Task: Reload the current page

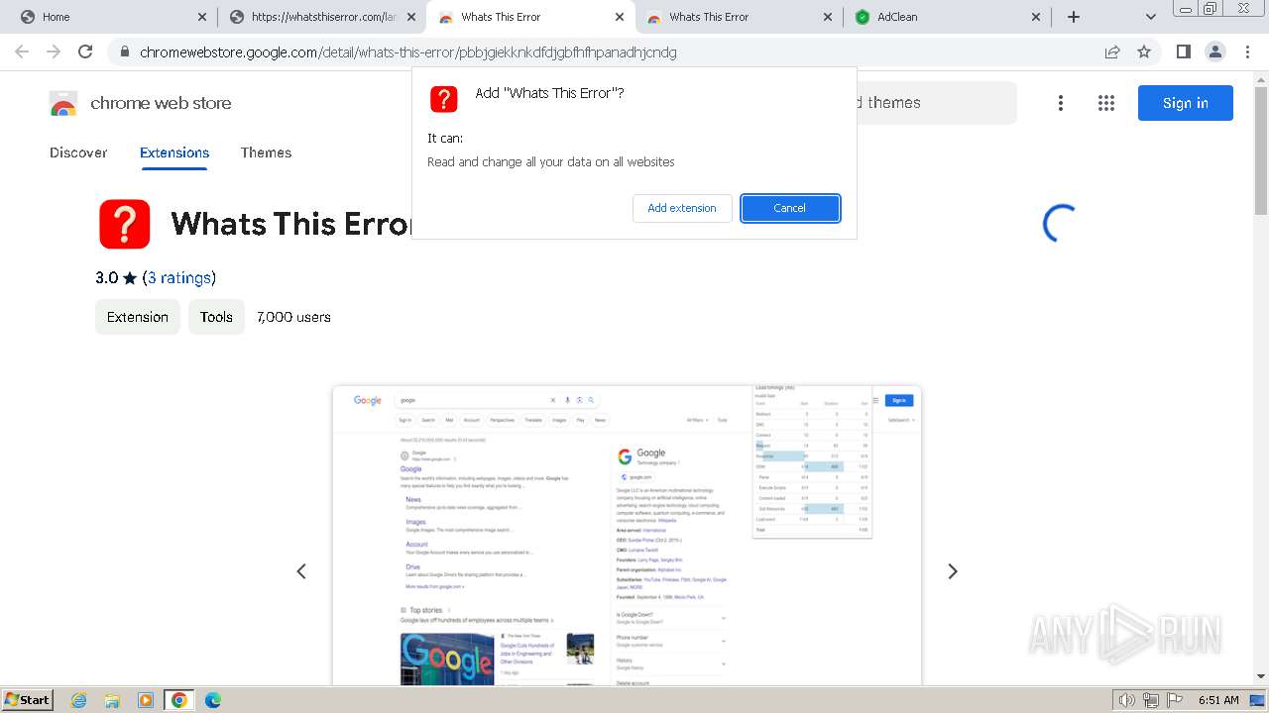Action: coord(85,51)
